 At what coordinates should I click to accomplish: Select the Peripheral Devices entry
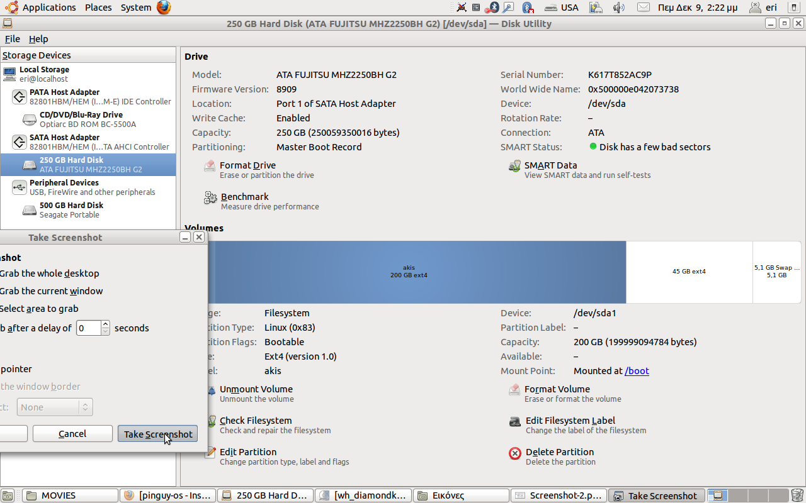pyautogui.click(x=88, y=187)
